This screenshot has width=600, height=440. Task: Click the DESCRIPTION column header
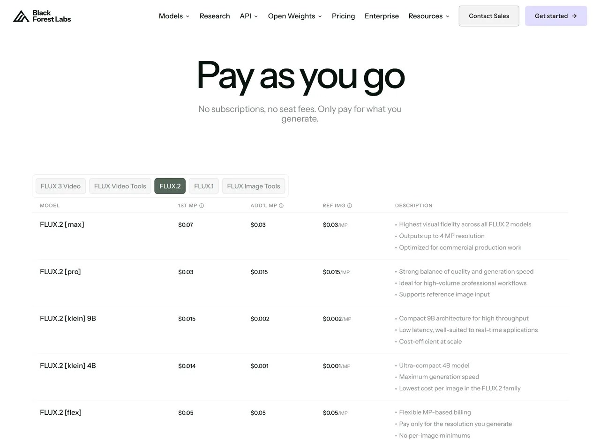(x=414, y=206)
